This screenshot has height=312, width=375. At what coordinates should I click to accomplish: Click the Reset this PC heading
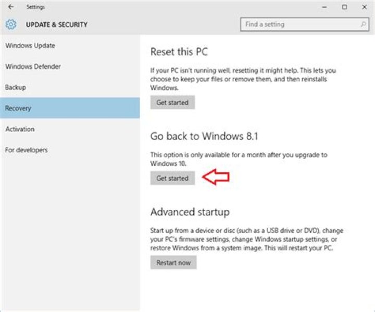pos(179,52)
